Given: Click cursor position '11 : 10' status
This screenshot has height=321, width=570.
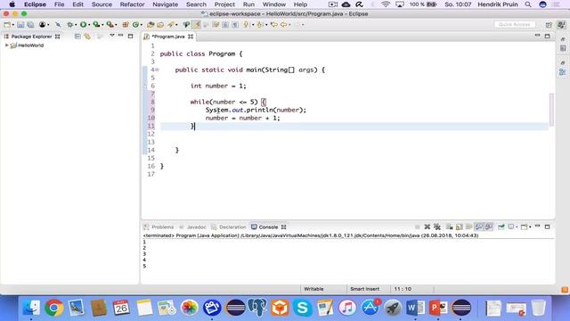Looking at the screenshot, I should pos(403,289).
